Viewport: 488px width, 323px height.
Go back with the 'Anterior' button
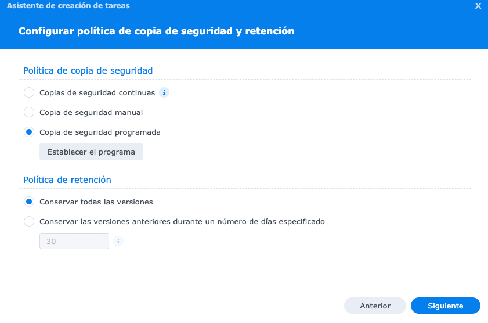click(375, 306)
